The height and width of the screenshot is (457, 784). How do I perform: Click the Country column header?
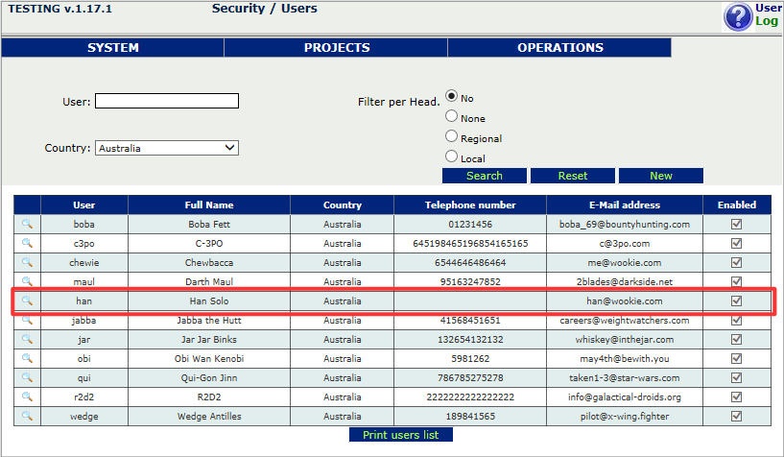[x=342, y=205]
